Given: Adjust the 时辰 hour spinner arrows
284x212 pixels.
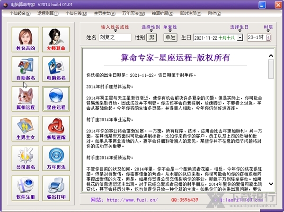Looking at the screenshot, I should (268, 38).
